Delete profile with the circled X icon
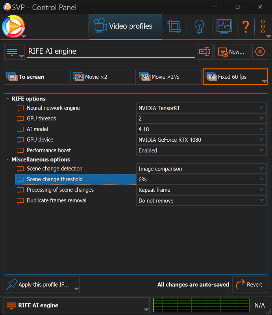The height and width of the screenshot is (315, 272). pos(260,52)
